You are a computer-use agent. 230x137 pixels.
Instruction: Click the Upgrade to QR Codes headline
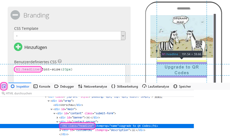click(x=182, y=70)
